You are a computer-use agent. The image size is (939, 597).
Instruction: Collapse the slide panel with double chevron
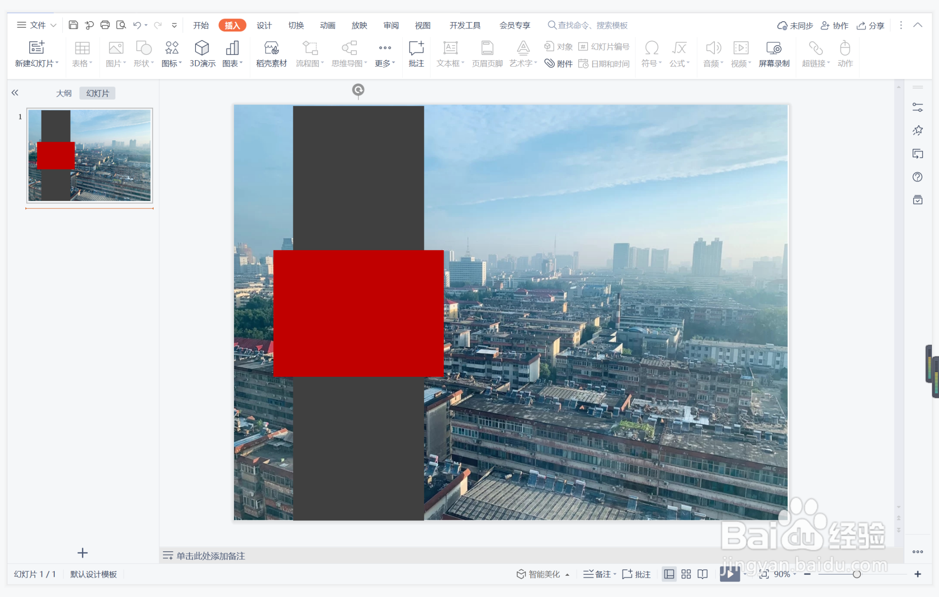pos(15,93)
